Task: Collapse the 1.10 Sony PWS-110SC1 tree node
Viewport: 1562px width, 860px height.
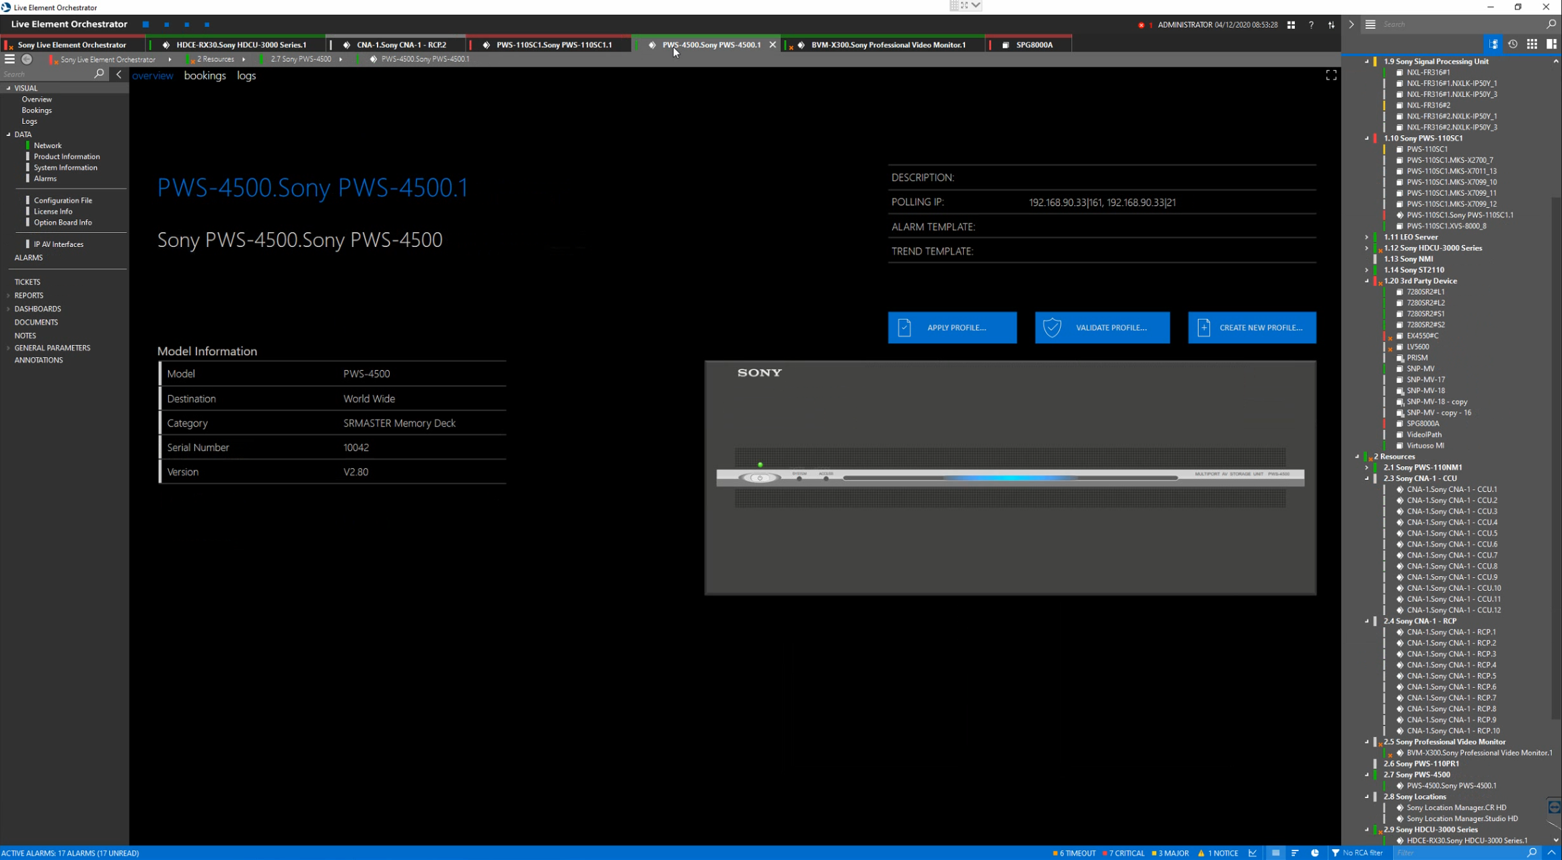Action: tap(1367, 139)
